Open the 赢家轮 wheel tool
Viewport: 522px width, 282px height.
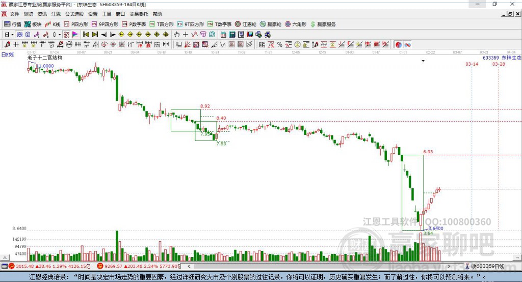(271, 24)
